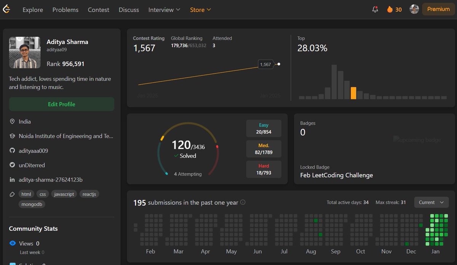Click the tallest gray bar in rating histogram
Screen dimensions: 457x265
pyautogui.click(x=334, y=82)
